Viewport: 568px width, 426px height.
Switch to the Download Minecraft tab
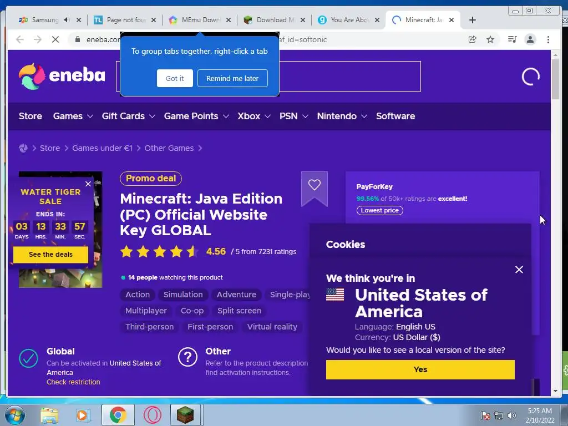[275, 20]
